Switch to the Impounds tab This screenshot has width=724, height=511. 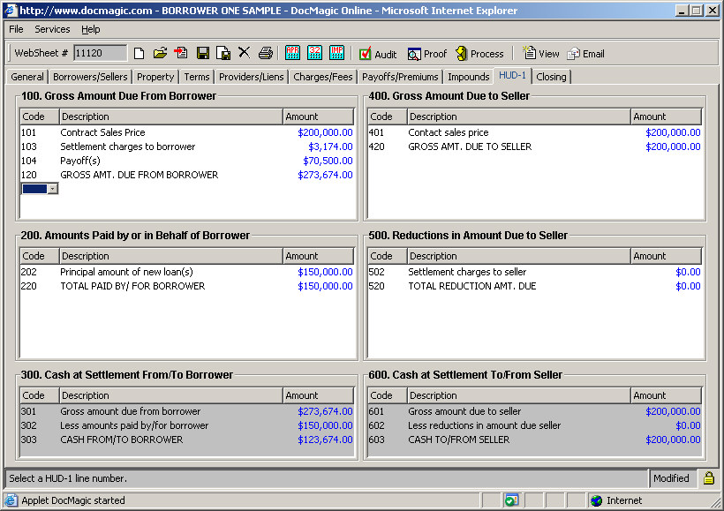point(468,77)
